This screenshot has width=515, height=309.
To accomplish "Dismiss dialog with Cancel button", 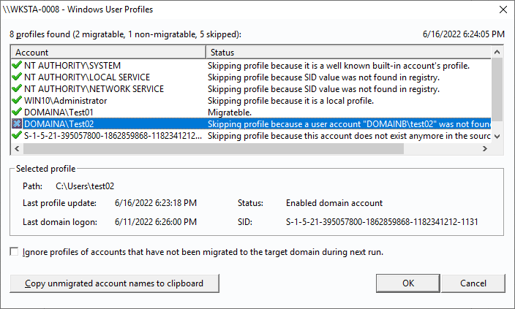I will [473, 283].
